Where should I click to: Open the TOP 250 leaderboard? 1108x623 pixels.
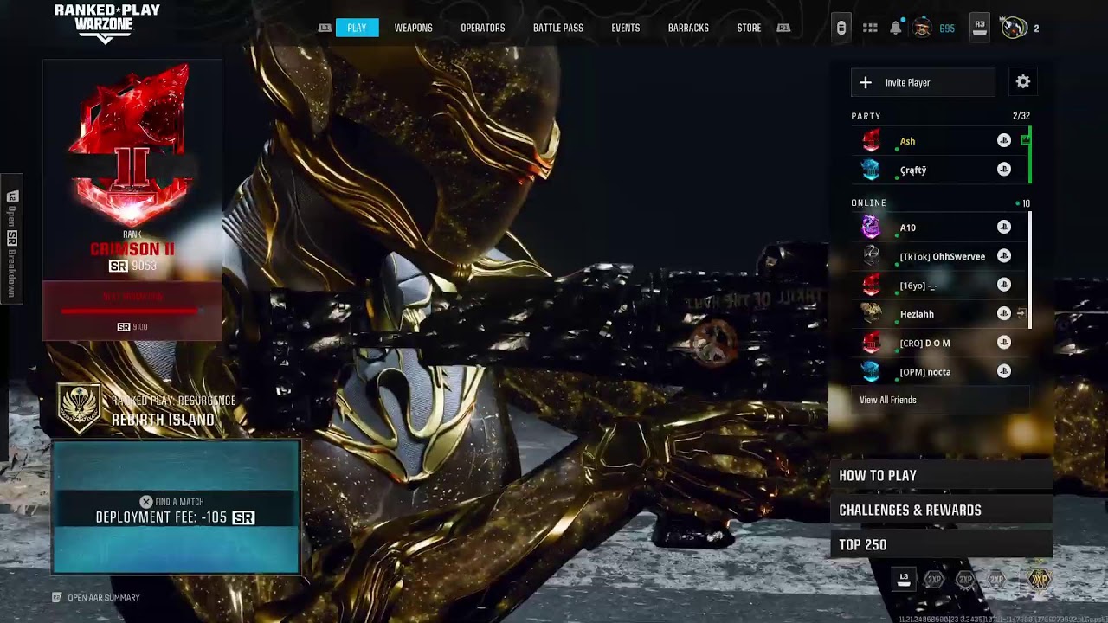point(941,544)
